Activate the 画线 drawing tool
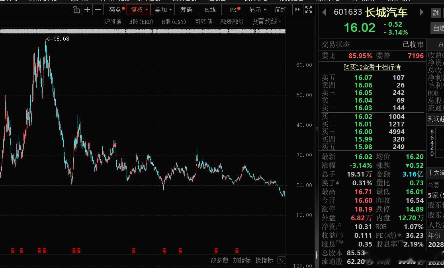444x268 pixels. (210, 10)
